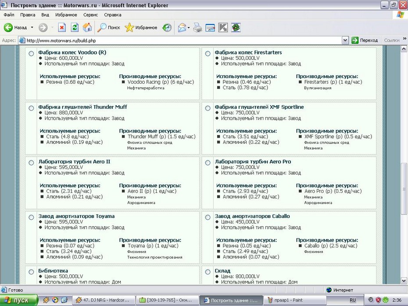Viewport: 408px width, 306px height.
Task: Open the Правка menu
Action: point(28,15)
